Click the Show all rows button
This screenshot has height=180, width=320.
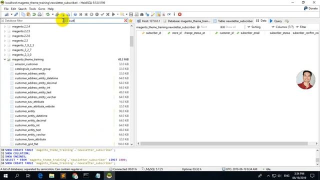(x=228, y=27)
